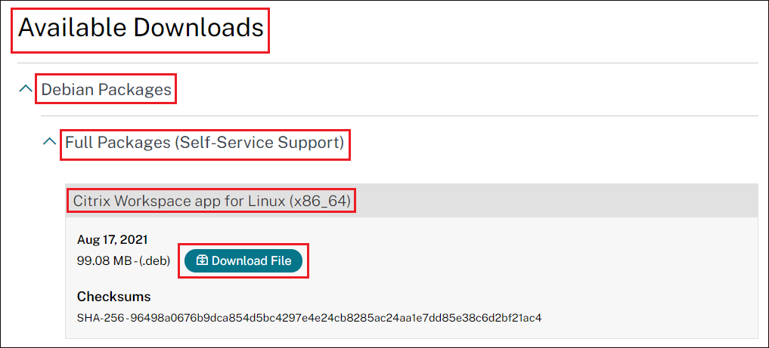Click the word Linux in package title
Image resolution: width=769 pixels, height=348 pixels.
[268, 201]
